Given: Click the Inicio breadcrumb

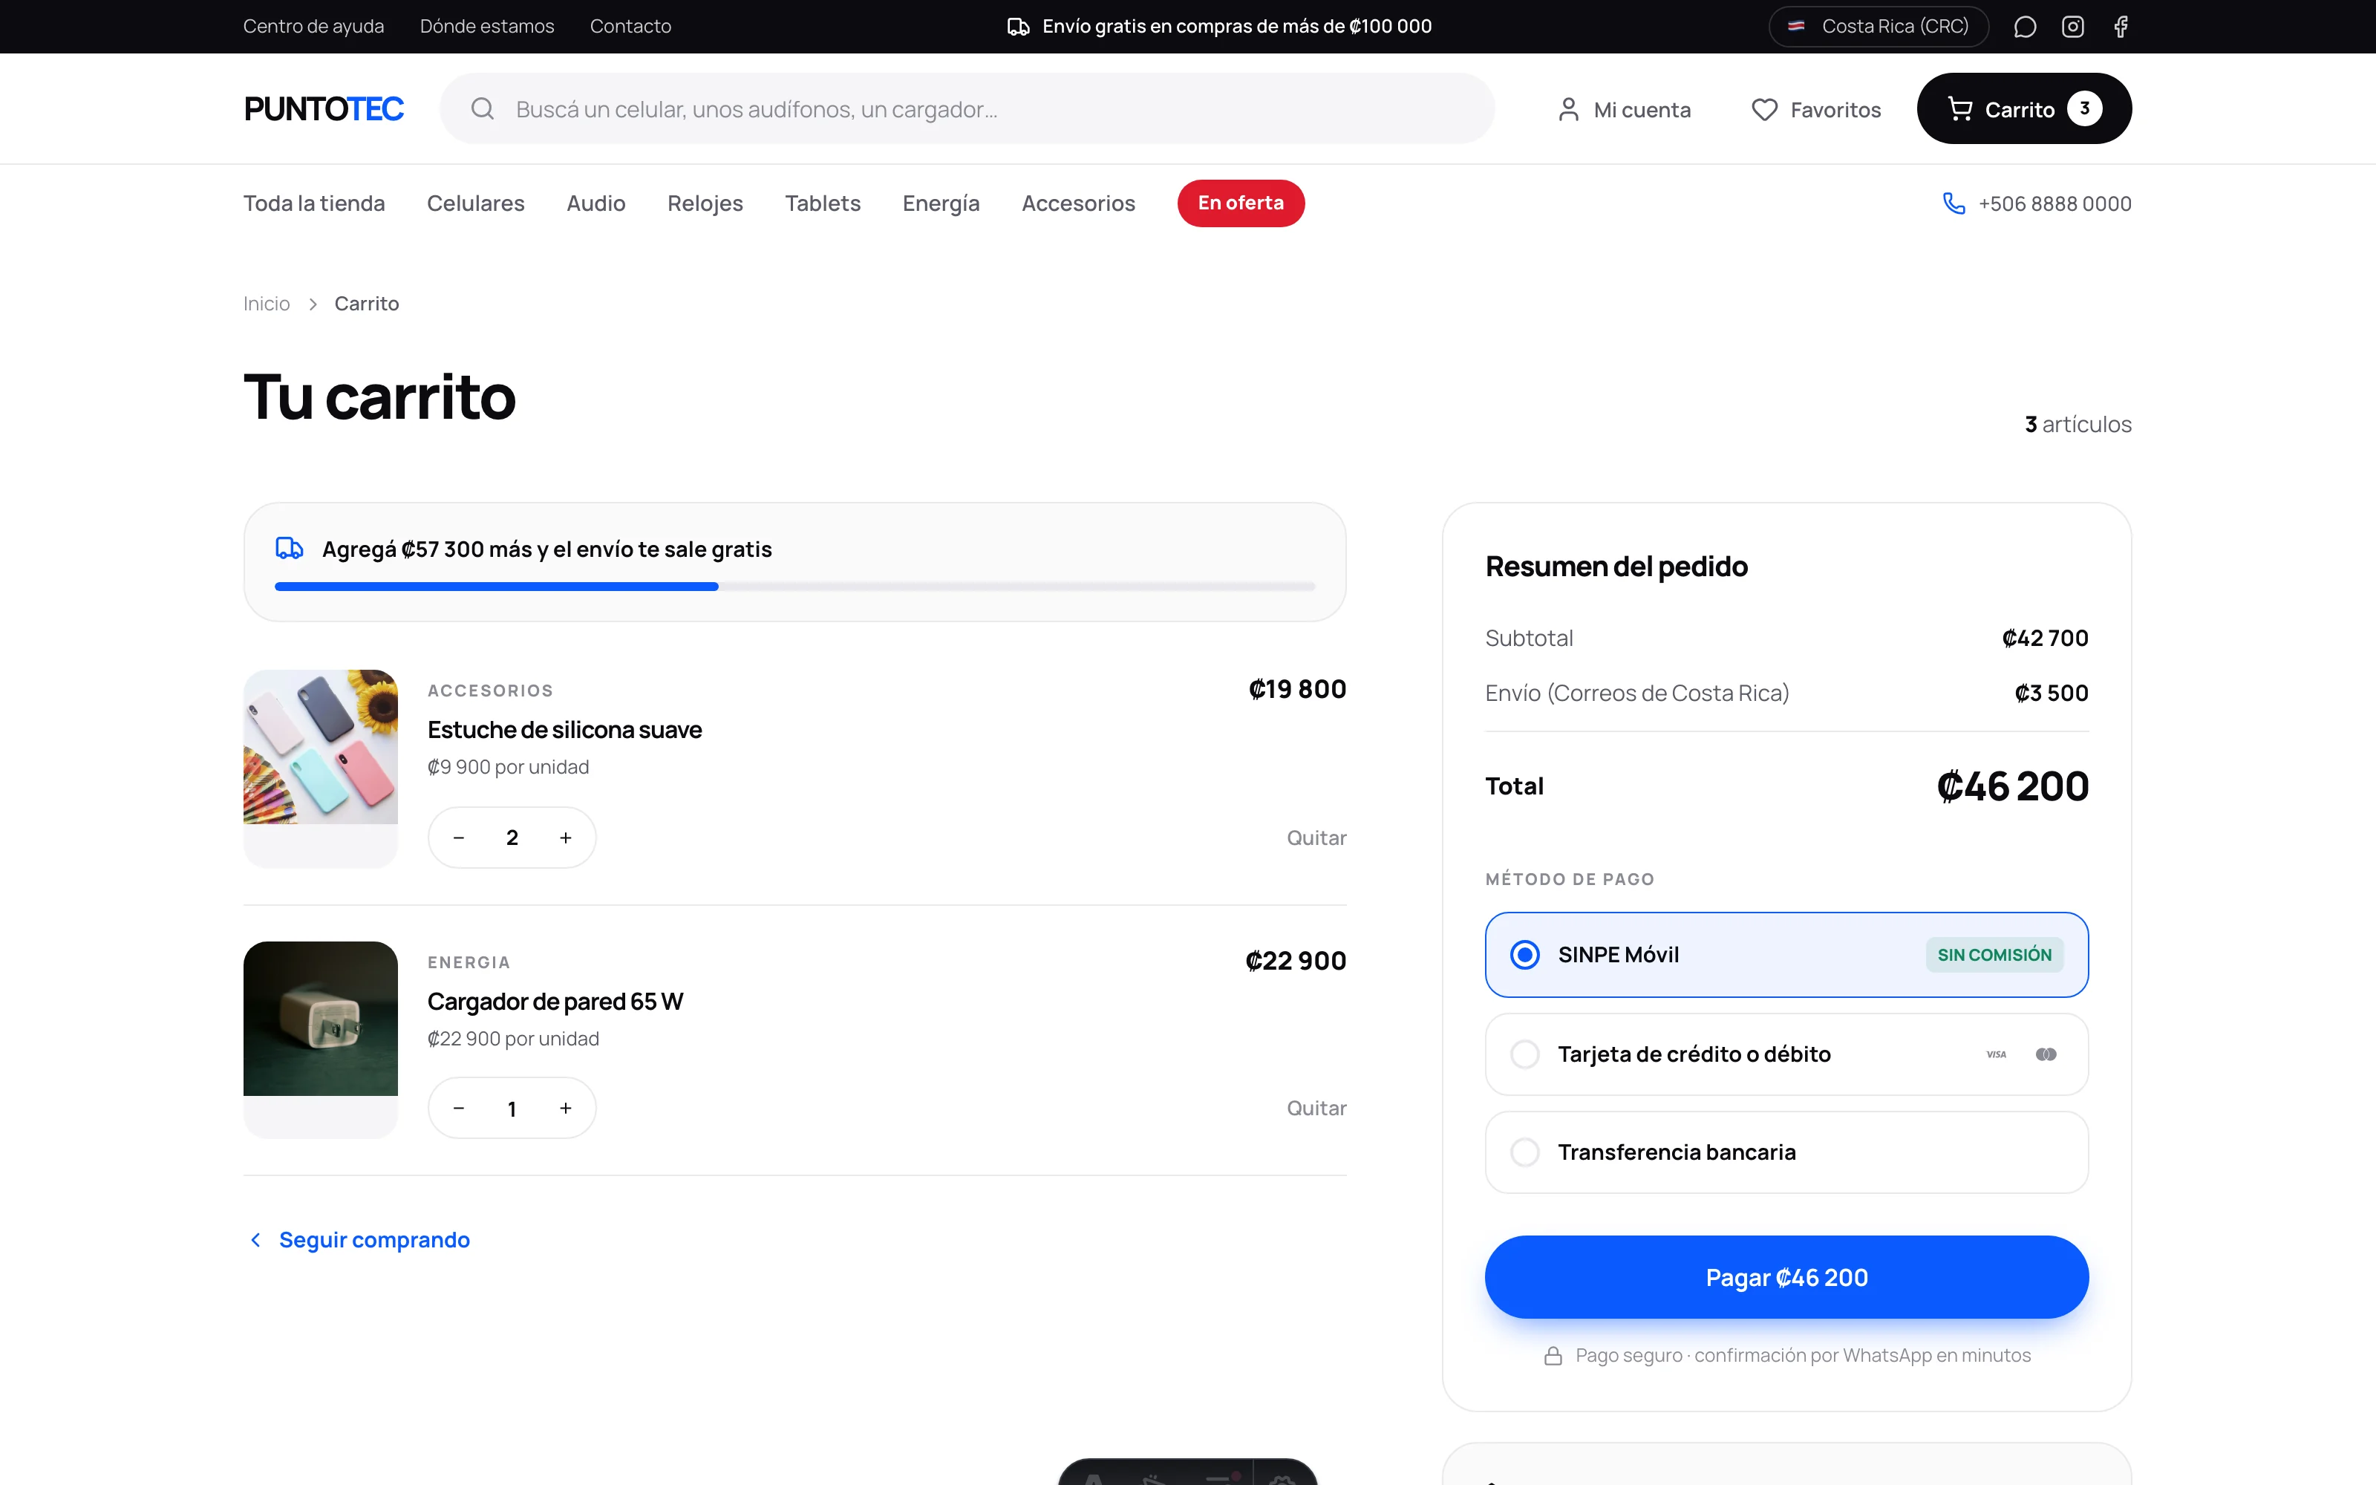Looking at the screenshot, I should [x=267, y=304].
